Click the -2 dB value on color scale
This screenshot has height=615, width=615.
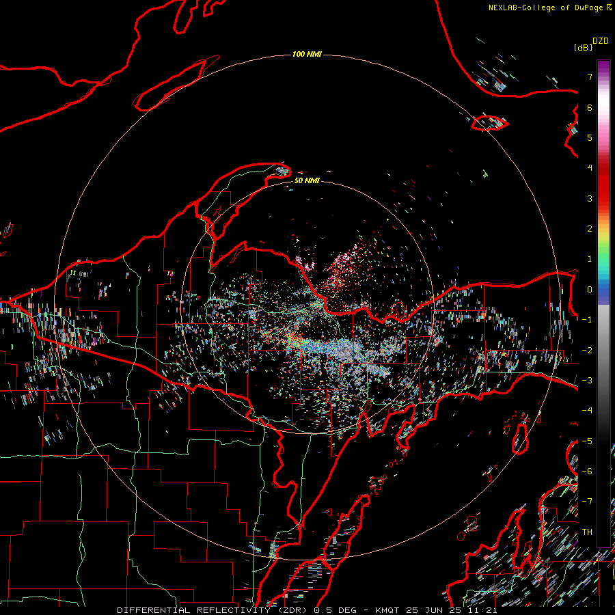(x=587, y=351)
